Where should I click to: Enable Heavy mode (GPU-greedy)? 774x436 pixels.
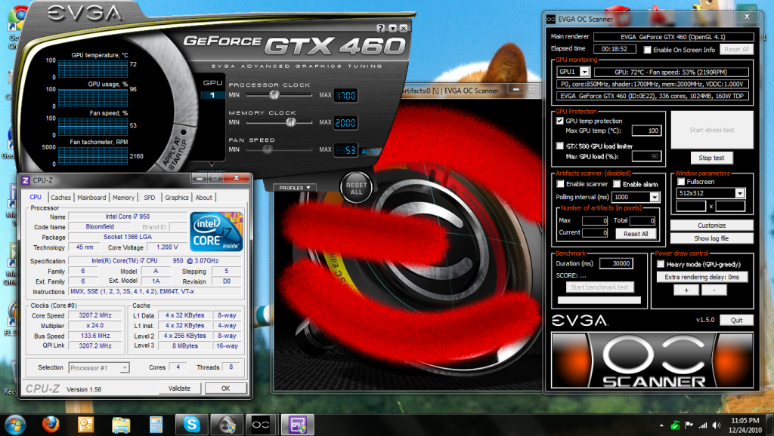click(x=661, y=264)
